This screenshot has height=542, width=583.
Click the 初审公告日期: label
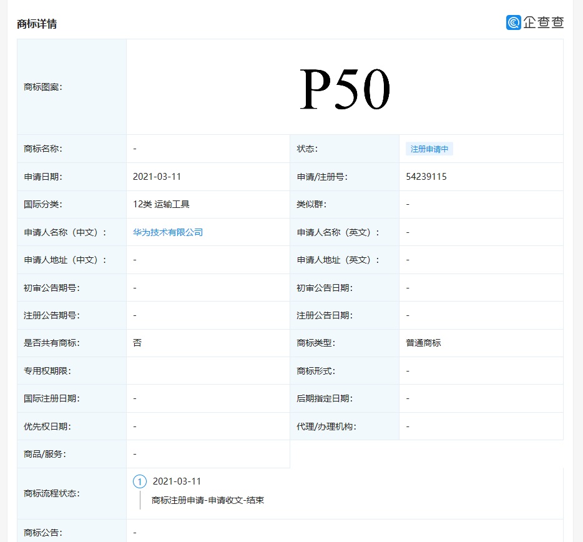click(x=325, y=288)
